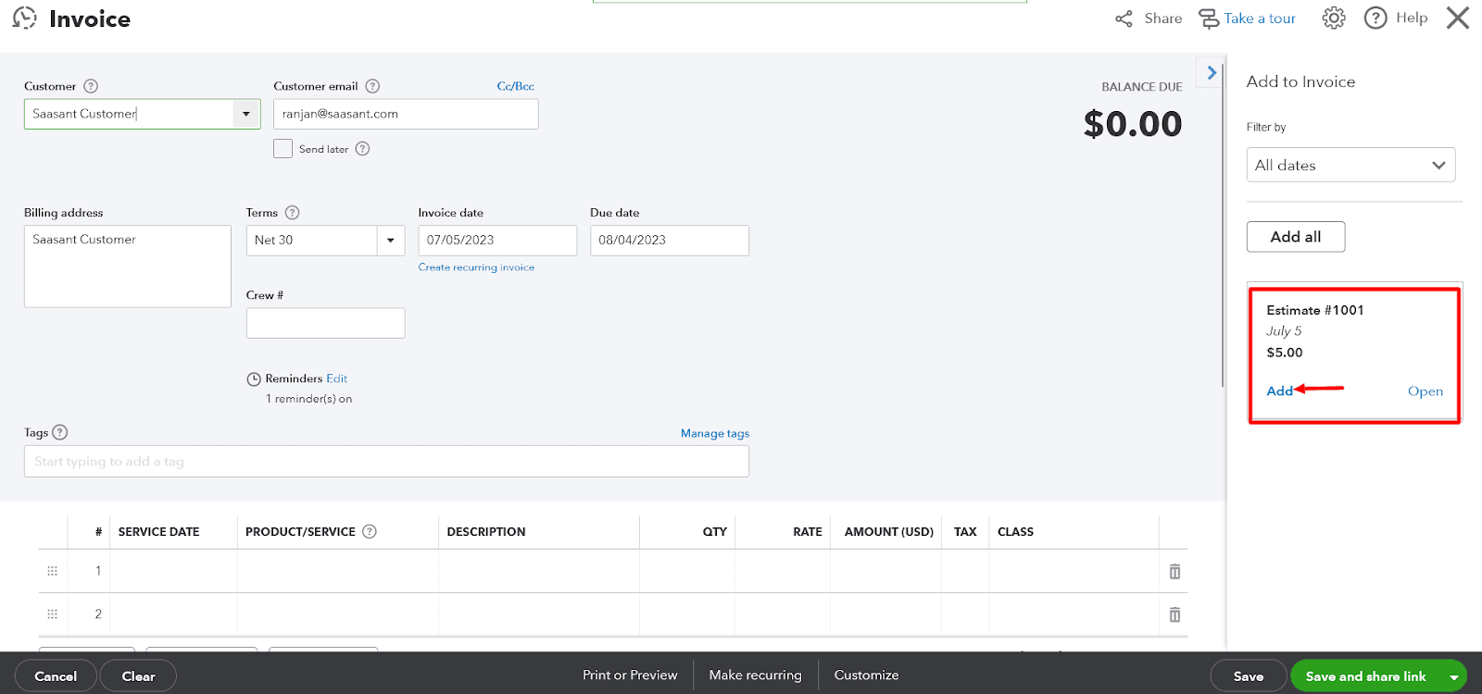1482x694 pixels.
Task: Click Create recurring invoice link
Action: pyautogui.click(x=476, y=267)
